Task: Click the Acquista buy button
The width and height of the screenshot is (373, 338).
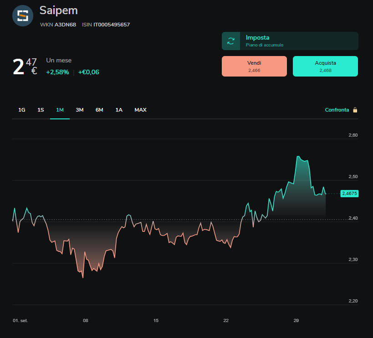Action: point(325,67)
